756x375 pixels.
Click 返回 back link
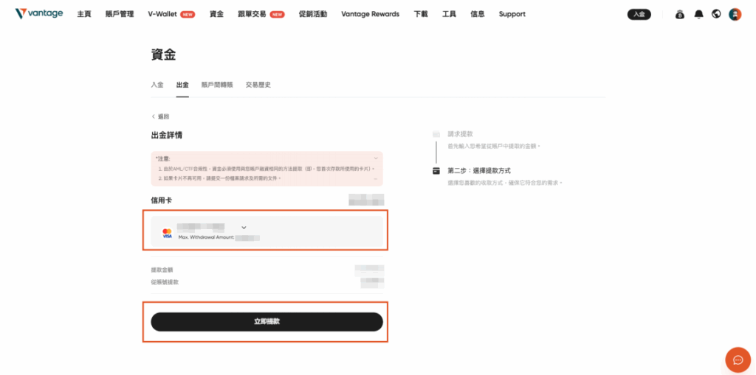[x=160, y=116]
